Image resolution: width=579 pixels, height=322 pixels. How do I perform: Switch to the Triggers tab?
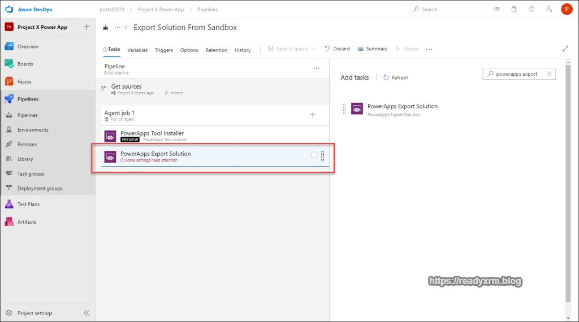(164, 50)
